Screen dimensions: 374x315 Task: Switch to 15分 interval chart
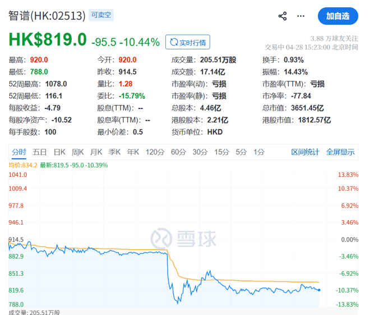tap(221, 152)
